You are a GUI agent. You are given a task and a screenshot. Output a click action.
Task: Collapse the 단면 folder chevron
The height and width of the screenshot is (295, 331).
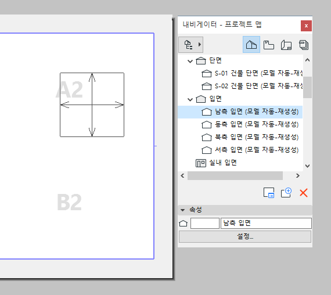pos(190,61)
